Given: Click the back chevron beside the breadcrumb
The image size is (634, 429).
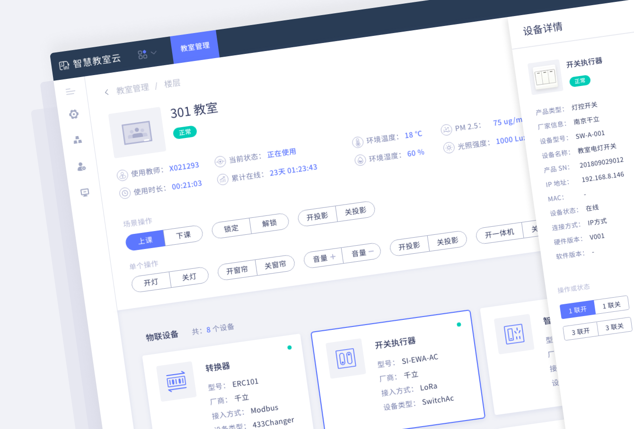Looking at the screenshot, I should pos(106,92).
